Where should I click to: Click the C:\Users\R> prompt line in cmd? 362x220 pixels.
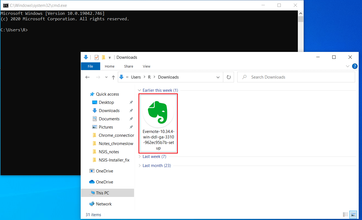click(14, 30)
